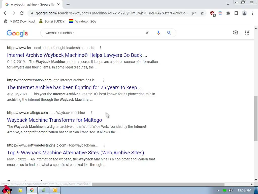Viewport: 258px width, 194px height.
Task: Share this page icon in address bar
Action: click(x=194, y=13)
